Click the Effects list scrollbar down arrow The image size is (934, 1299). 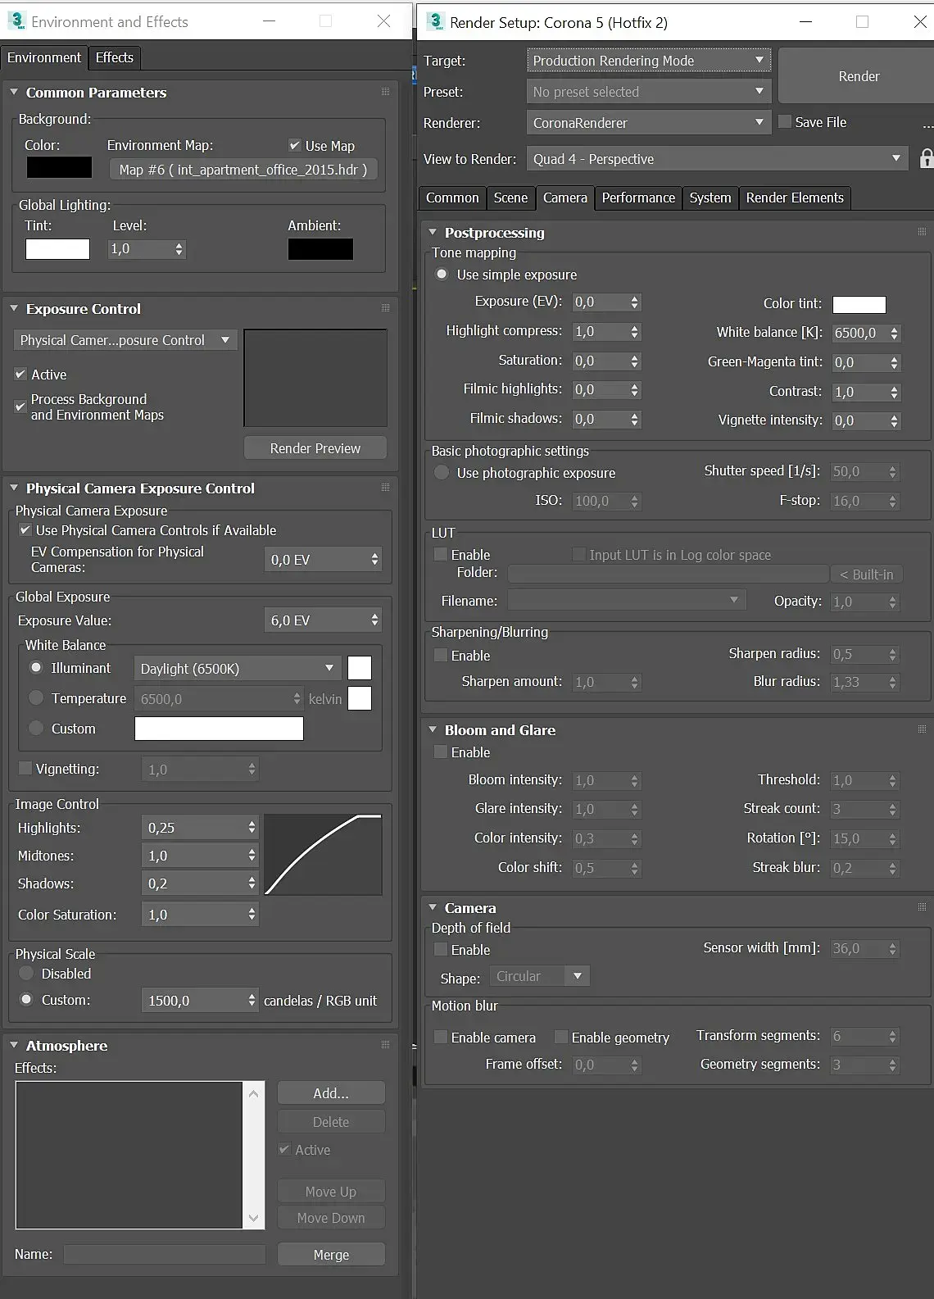253,1219
